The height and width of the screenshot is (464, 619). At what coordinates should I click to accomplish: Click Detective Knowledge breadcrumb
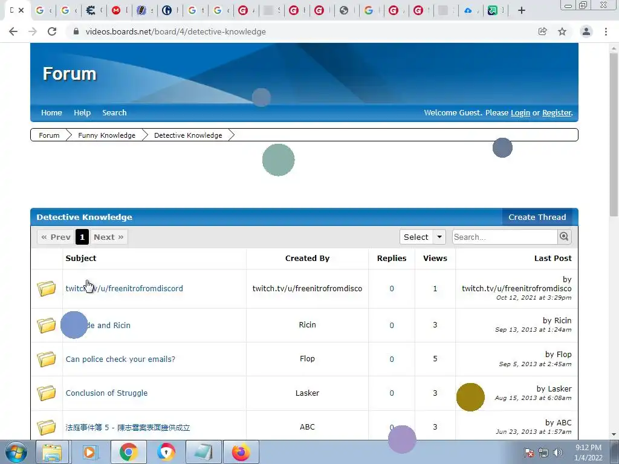(188, 135)
